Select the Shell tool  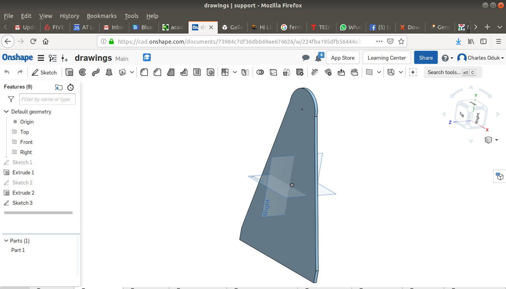197,72
